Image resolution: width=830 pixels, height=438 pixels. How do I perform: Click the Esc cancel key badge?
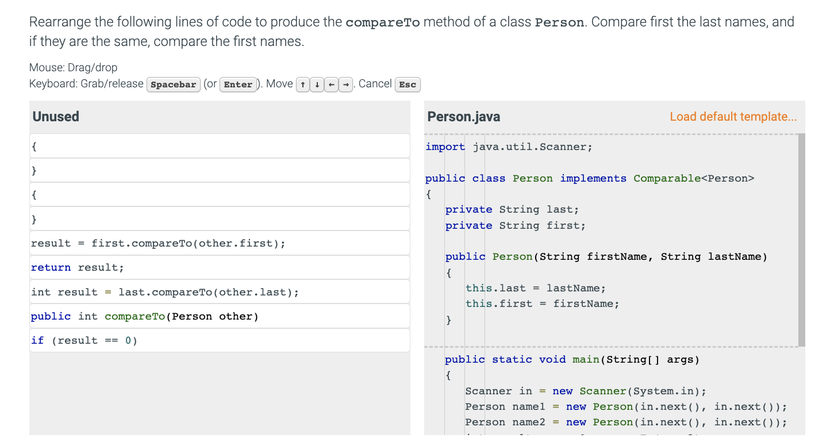click(408, 84)
